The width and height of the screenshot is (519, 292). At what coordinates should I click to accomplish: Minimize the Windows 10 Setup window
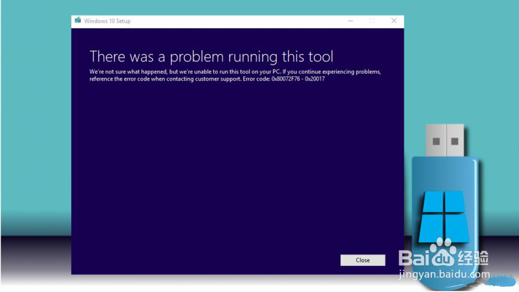click(x=351, y=21)
